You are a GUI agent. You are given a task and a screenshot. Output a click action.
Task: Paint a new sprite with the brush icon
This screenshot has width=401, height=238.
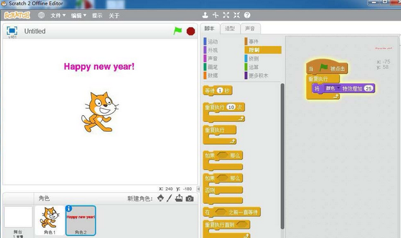tap(169, 198)
